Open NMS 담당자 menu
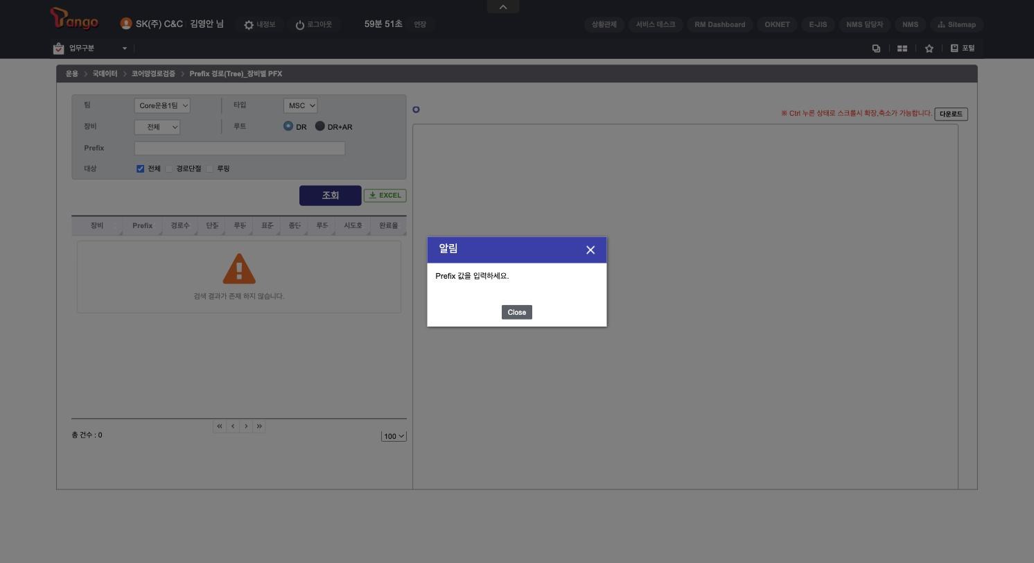 point(864,24)
